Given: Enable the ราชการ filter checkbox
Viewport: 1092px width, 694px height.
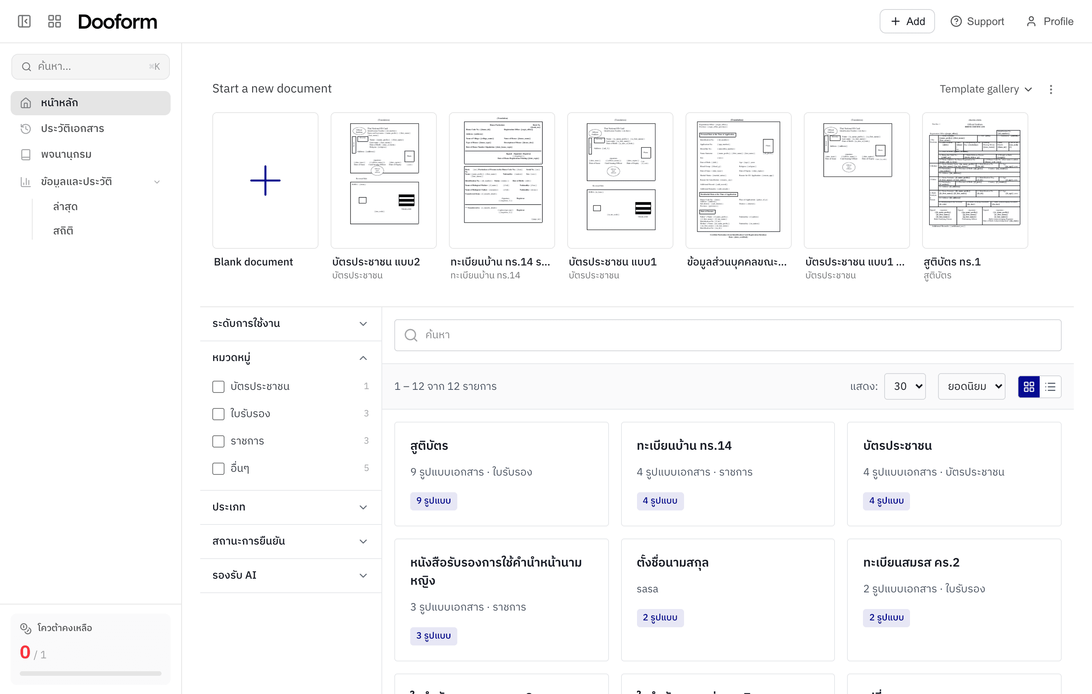Looking at the screenshot, I should (218, 441).
